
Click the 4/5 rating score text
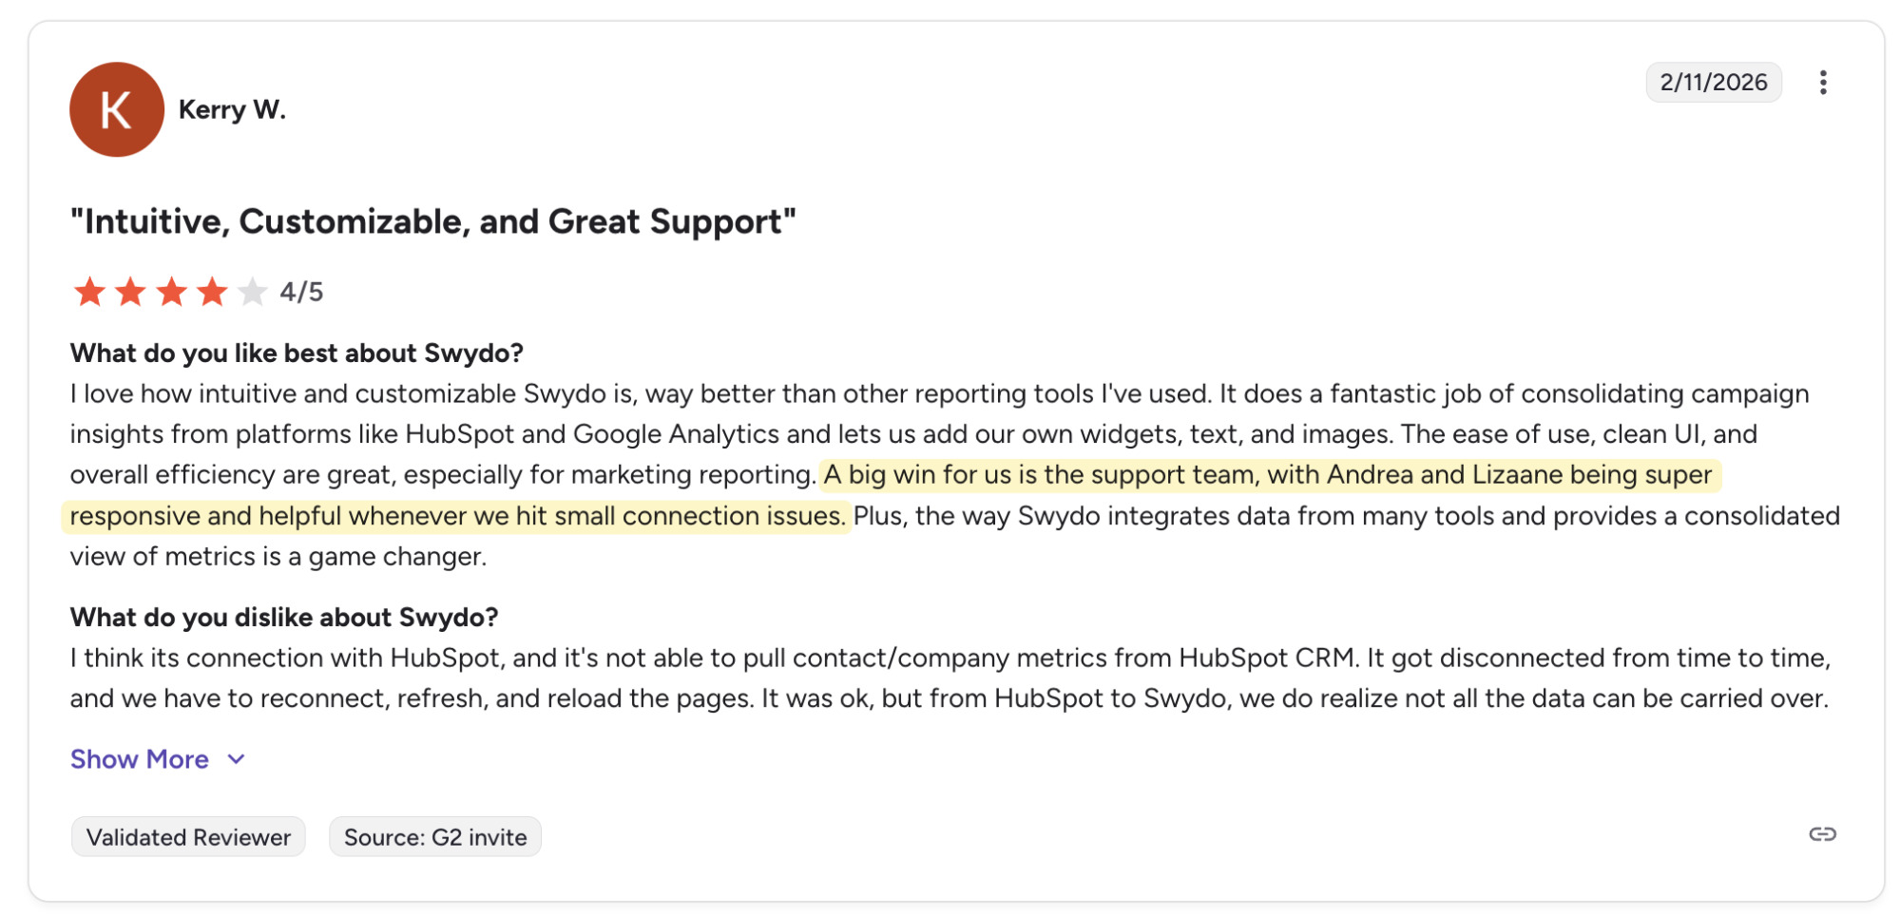pyautogui.click(x=301, y=292)
